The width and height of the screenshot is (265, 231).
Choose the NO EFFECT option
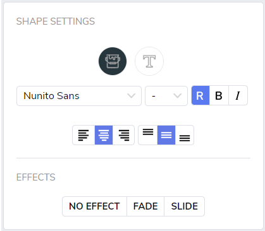[94, 206]
